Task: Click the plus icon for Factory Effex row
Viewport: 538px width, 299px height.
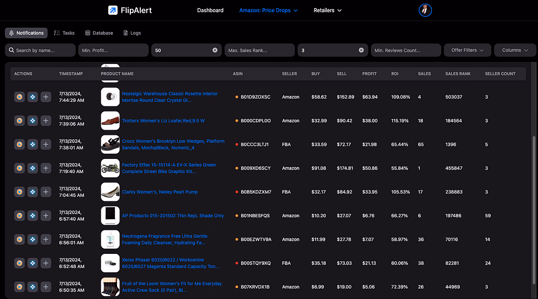Action: pyautogui.click(x=46, y=168)
